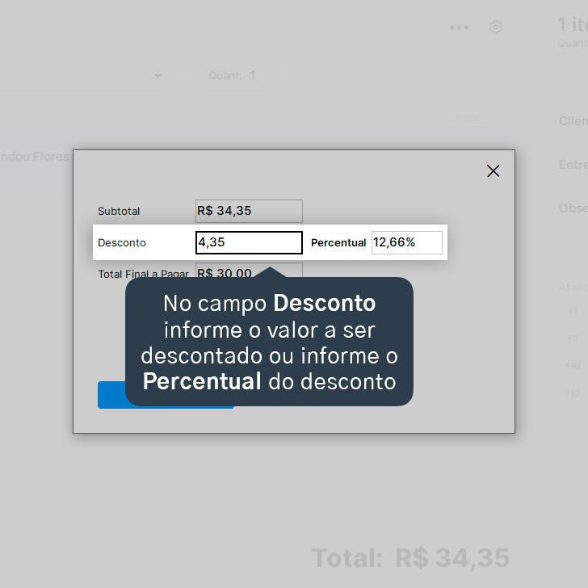588x588 pixels.
Task: Sort by the Preço column header
Action: (467, 117)
